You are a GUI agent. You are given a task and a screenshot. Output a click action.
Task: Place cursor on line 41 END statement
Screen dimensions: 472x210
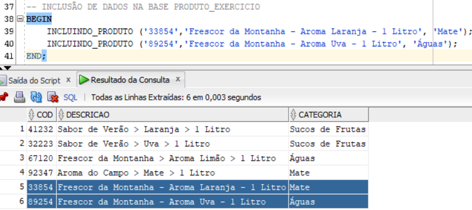36,56
